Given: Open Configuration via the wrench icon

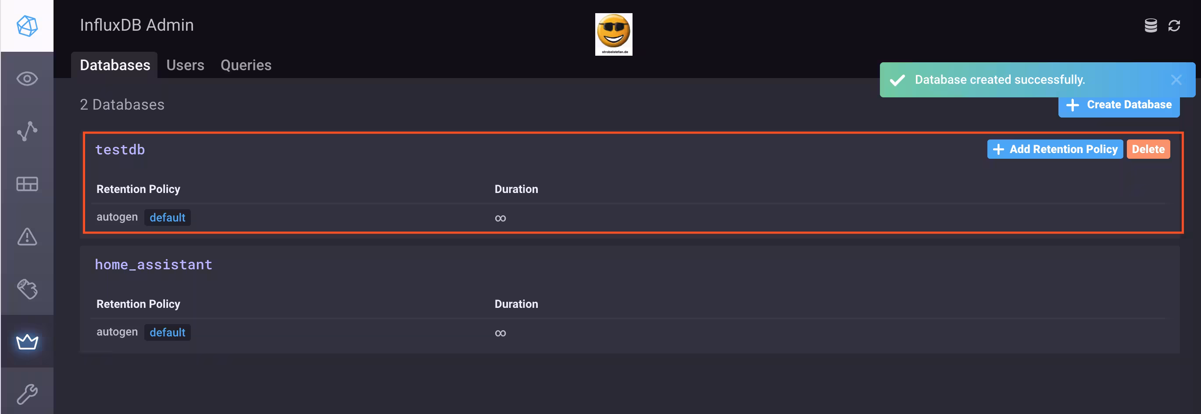Looking at the screenshot, I should 27,394.
